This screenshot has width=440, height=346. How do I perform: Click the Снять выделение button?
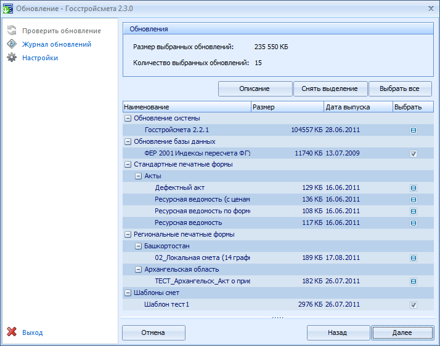point(330,88)
